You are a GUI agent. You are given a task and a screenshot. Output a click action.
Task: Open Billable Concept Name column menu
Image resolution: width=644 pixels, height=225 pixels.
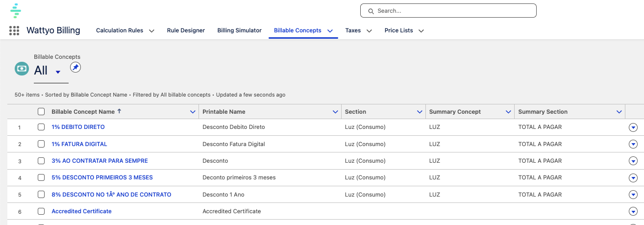(193, 112)
